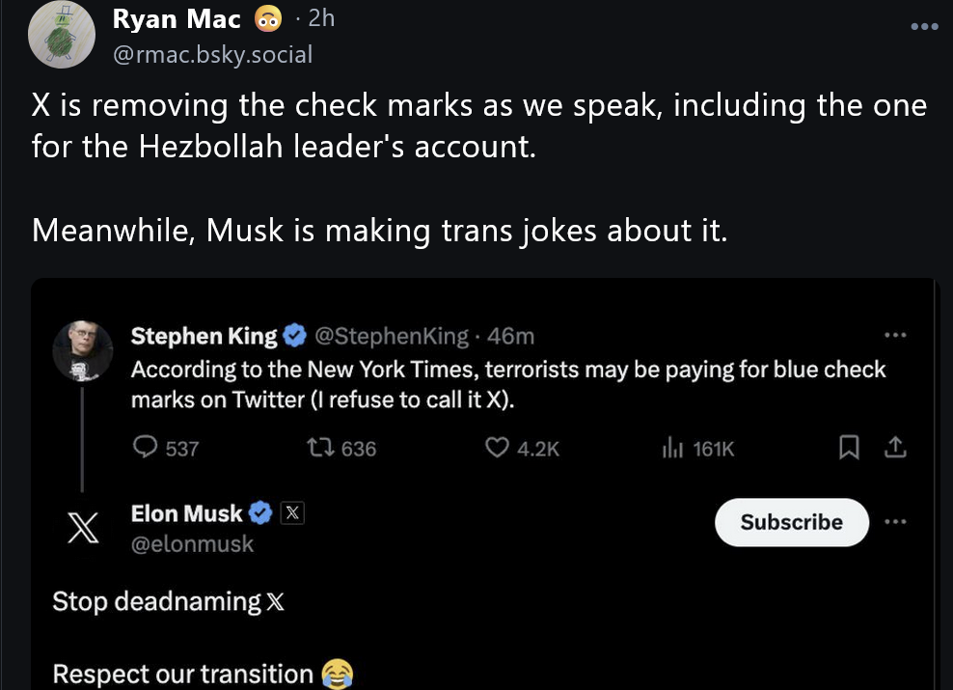This screenshot has height=690, width=953.
Task: Click Elon Musk's verified checkmark
Action: tap(259, 512)
